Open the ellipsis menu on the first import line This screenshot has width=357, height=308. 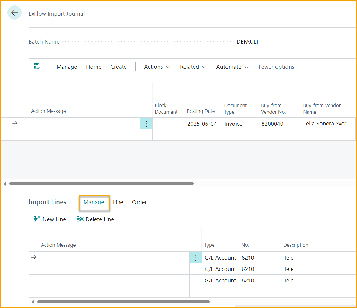pyautogui.click(x=196, y=257)
